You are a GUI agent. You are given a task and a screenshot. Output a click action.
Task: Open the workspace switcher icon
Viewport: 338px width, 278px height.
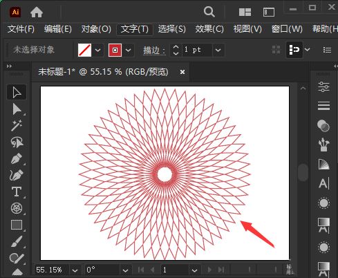coord(269,12)
